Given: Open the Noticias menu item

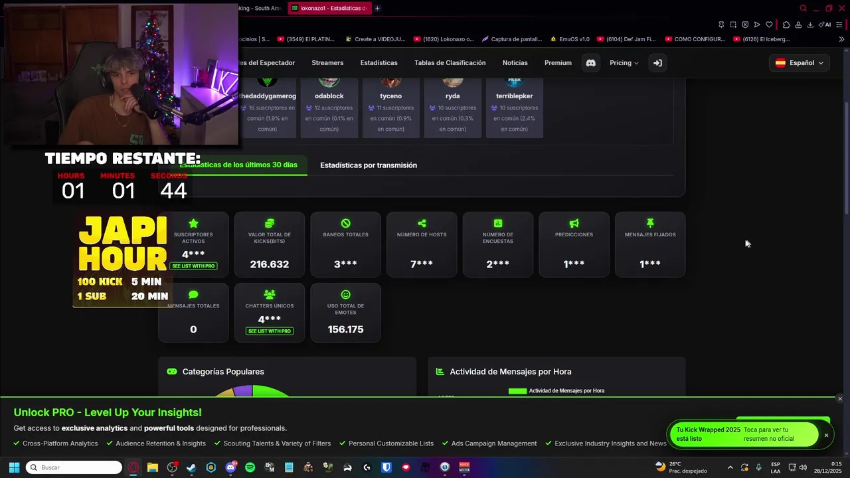Looking at the screenshot, I should point(515,63).
